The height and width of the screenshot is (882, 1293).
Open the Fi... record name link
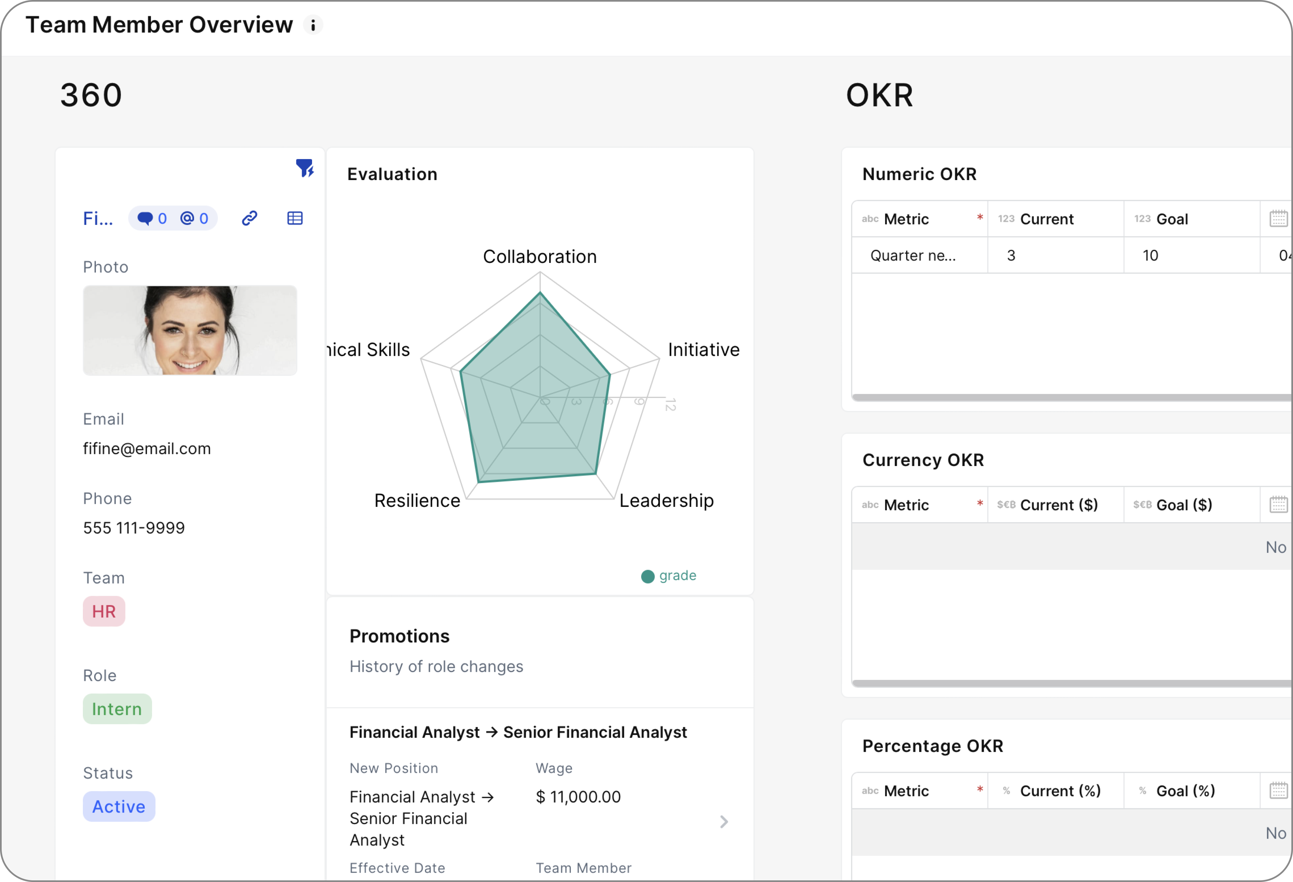[x=98, y=219]
